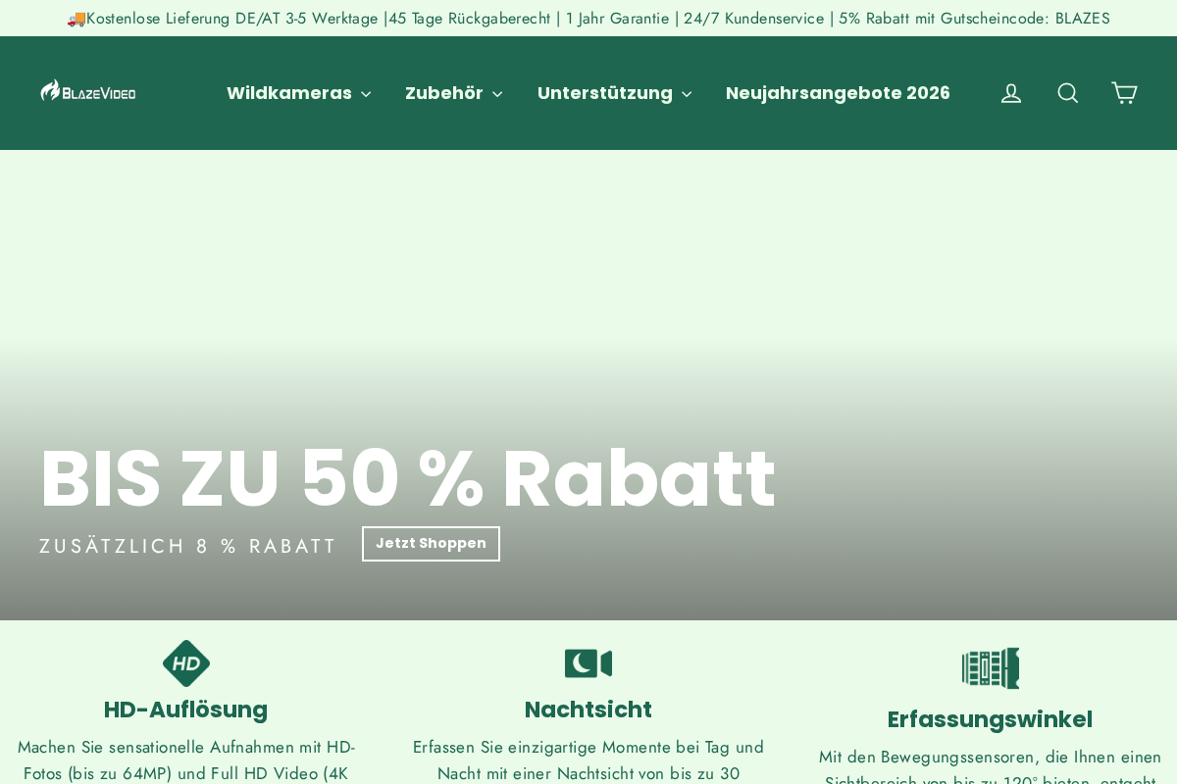Expand the Wildkameras dropdown menu
The height and width of the screenshot is (784, 1177).
pos(299,93)
